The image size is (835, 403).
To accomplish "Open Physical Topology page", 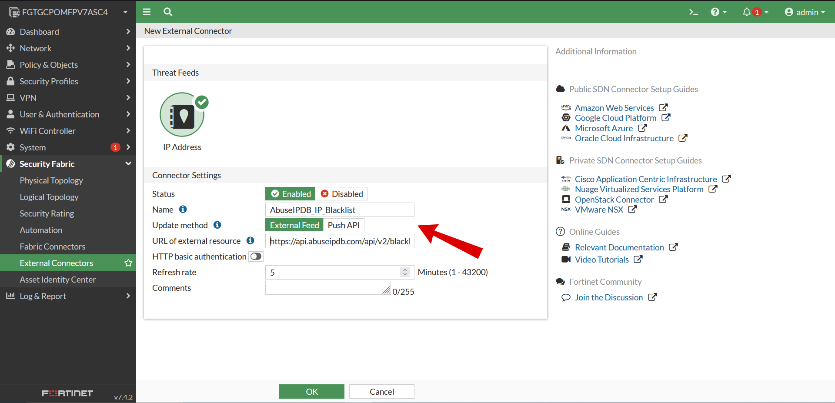I will click(51, 180).
